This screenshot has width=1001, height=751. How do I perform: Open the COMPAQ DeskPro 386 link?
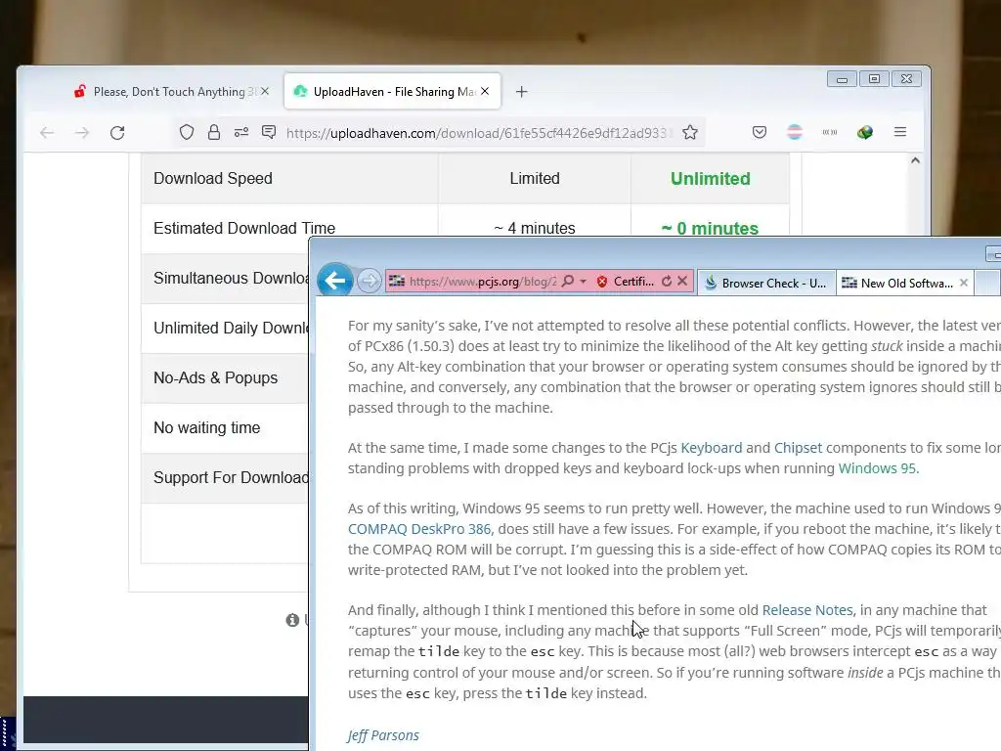(x=419, y=529)
